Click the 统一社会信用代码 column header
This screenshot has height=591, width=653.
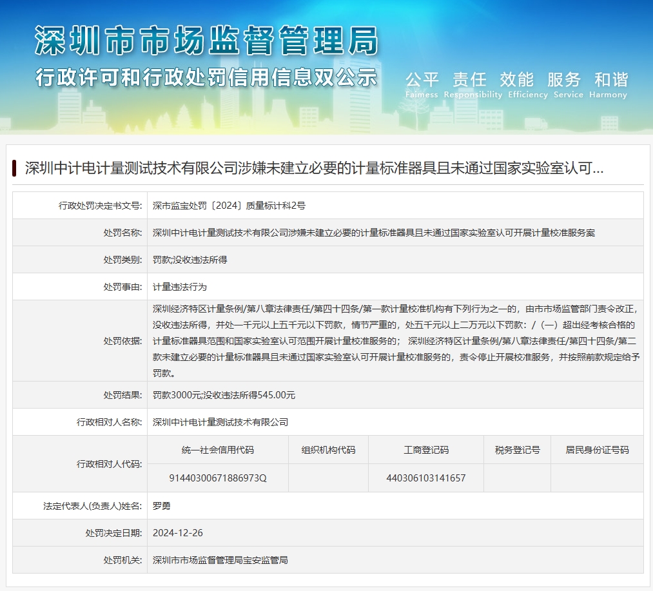point(218,450)
